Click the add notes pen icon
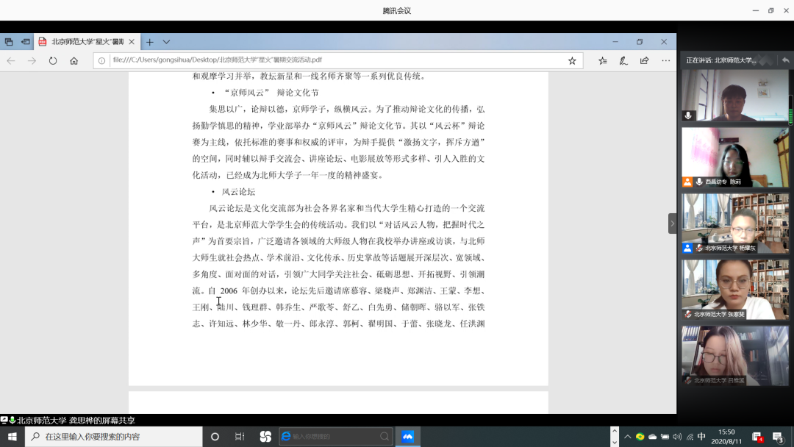This screenshot has height=447, width=794. [623, 61]
